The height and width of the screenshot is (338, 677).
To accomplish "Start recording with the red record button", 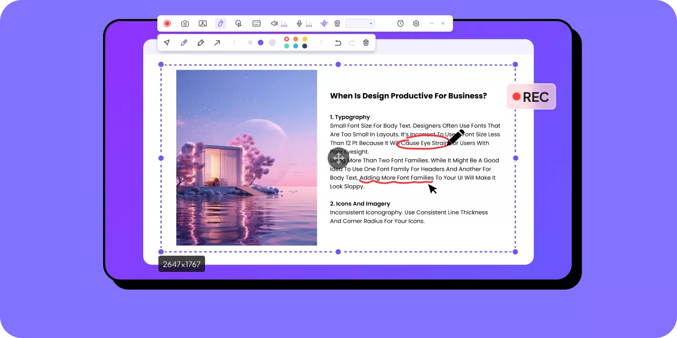I will [x=167, y=23].
